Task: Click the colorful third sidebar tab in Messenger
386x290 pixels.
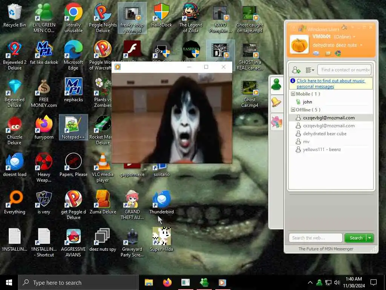Action: pyautogui.click(x=276, y=122)
